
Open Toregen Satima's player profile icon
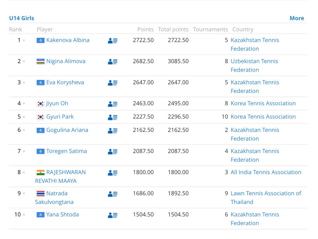(x=113, y=151)
